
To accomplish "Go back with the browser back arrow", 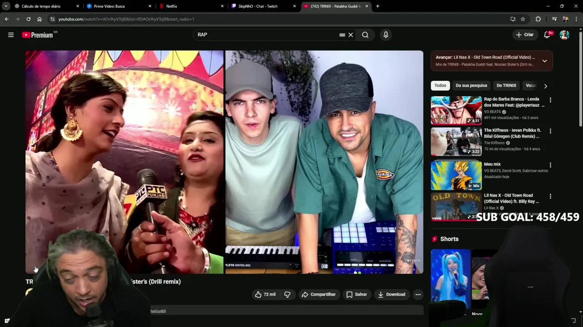I will [6, 19].
